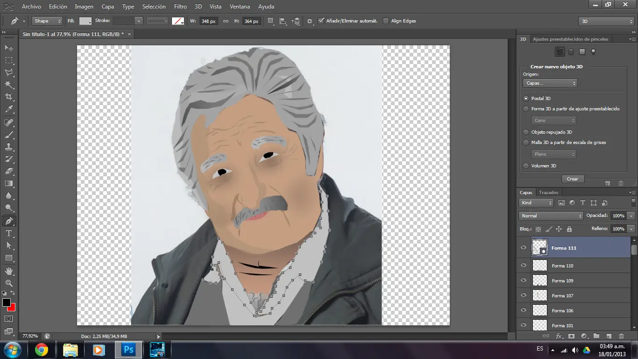Switch to Ajustes preestablecidos de pinceles tab
The image size is (638, 359).
coord(571,39)
